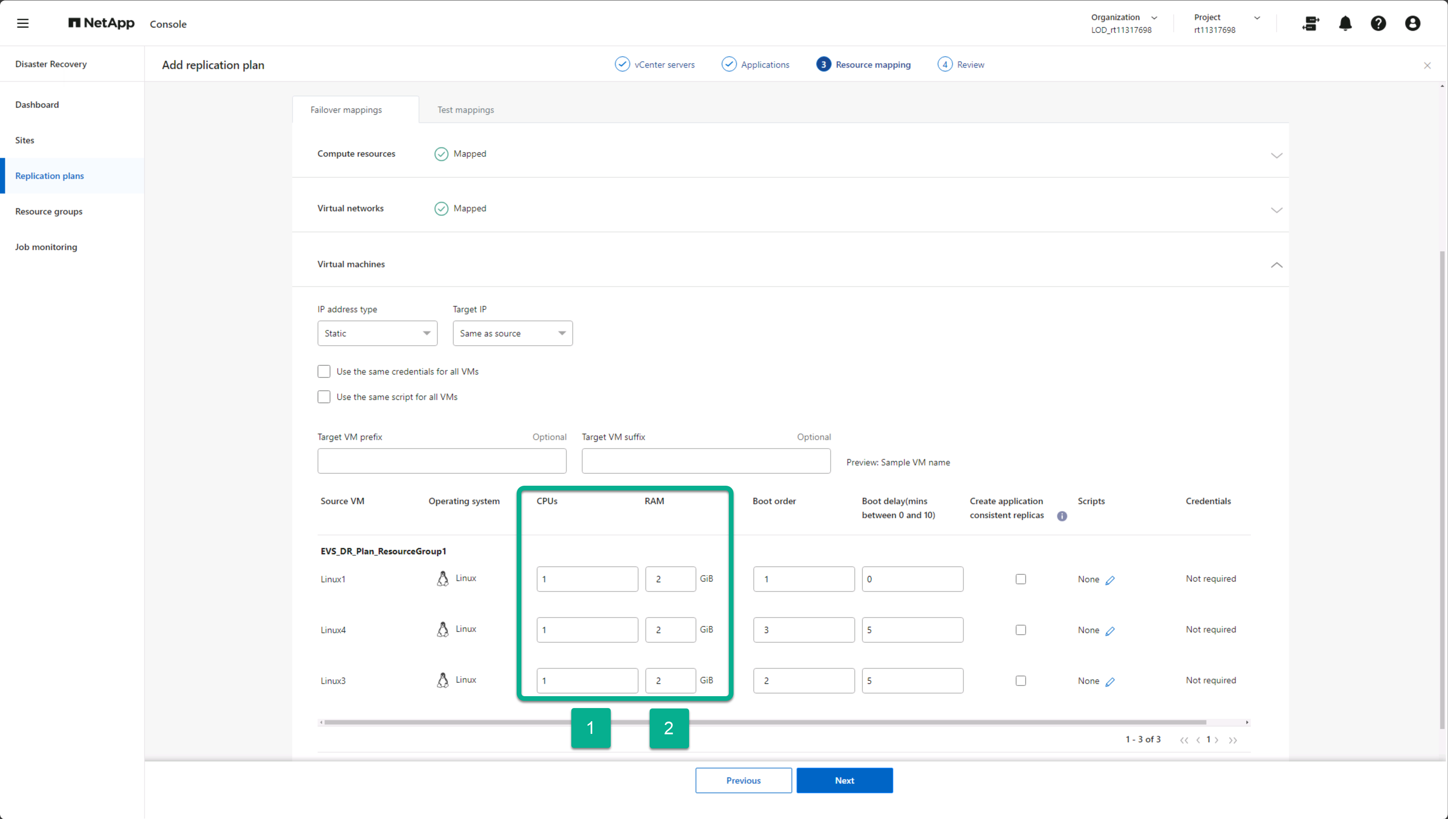Click the notifications bell icon
Viewport: 1448px width, 819px height.
[x=1345, y=23]
